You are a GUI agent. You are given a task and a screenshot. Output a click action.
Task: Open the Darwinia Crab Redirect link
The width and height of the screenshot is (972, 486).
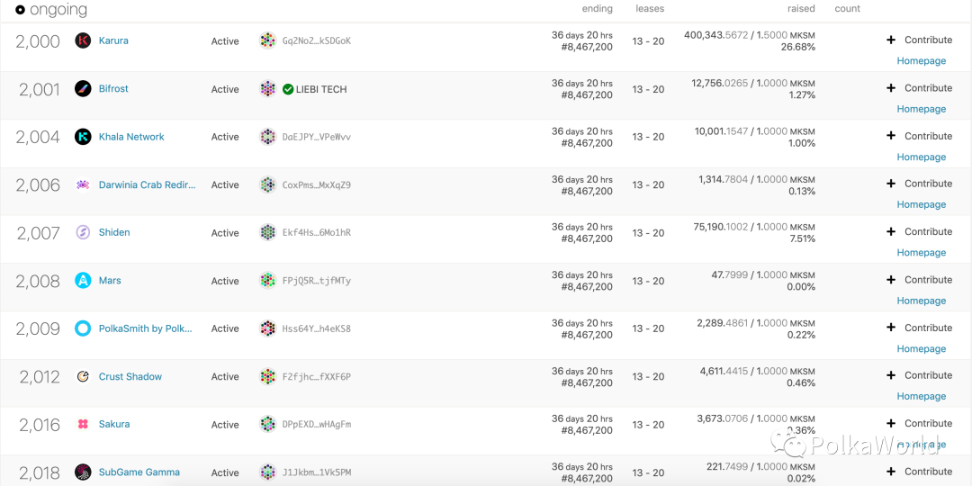point(147,184)
